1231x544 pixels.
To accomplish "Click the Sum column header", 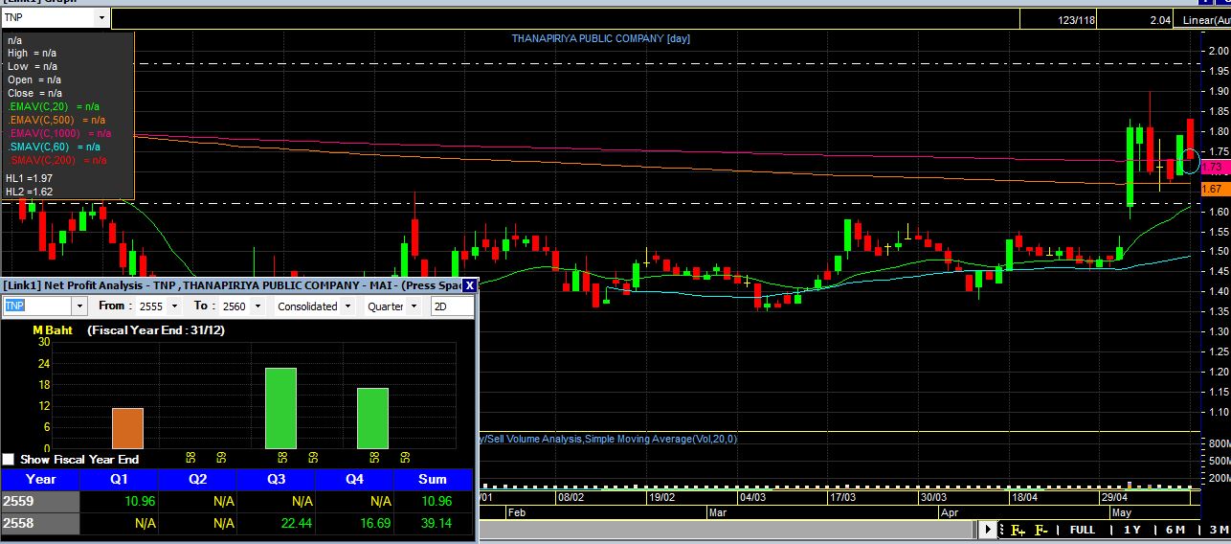I will 434,479.
